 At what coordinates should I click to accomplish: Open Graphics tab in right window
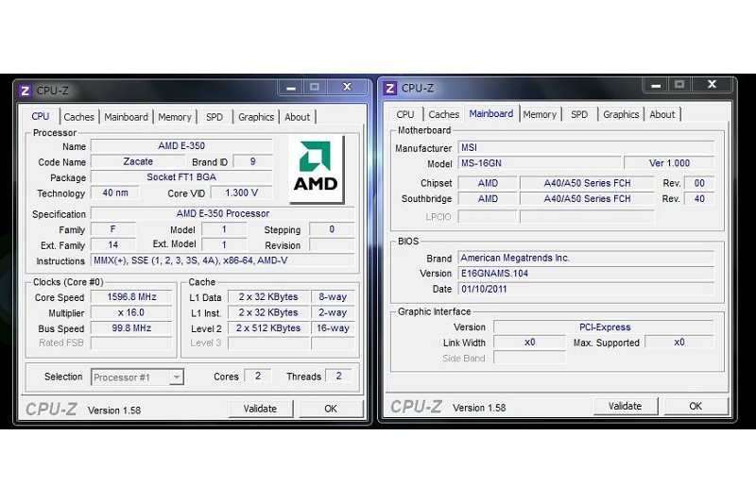pos(621,114)
